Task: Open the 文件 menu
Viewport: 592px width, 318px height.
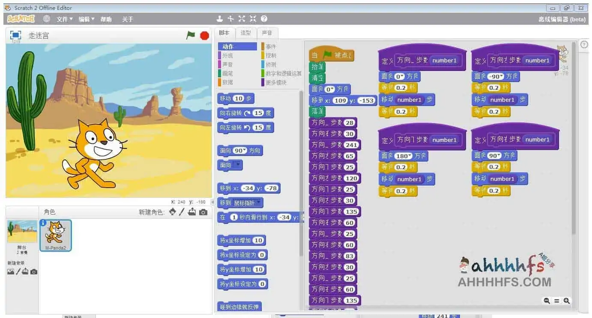Action: [x=65, y=19]
